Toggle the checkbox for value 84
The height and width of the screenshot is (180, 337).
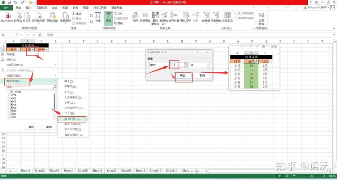click(12, 104)
